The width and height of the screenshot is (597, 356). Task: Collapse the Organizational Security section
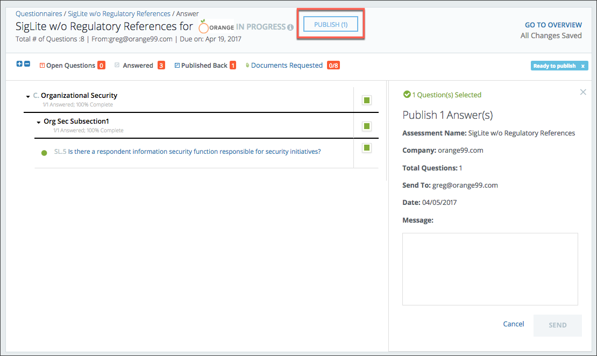(x=28, y=97)
